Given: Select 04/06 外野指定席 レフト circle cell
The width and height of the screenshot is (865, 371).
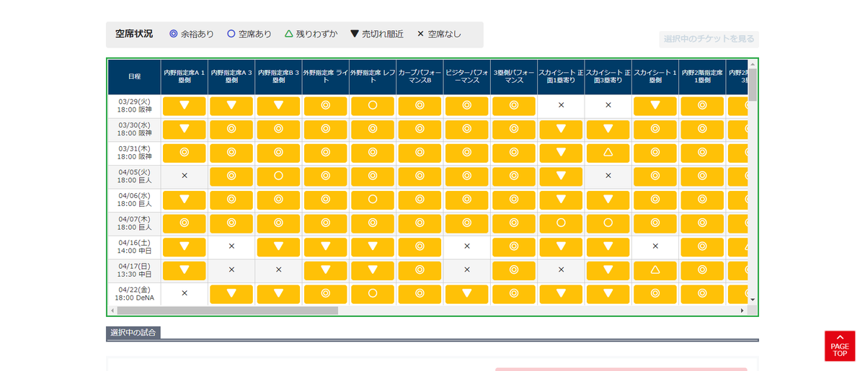Looking at the screenshot, I should 373,200.
